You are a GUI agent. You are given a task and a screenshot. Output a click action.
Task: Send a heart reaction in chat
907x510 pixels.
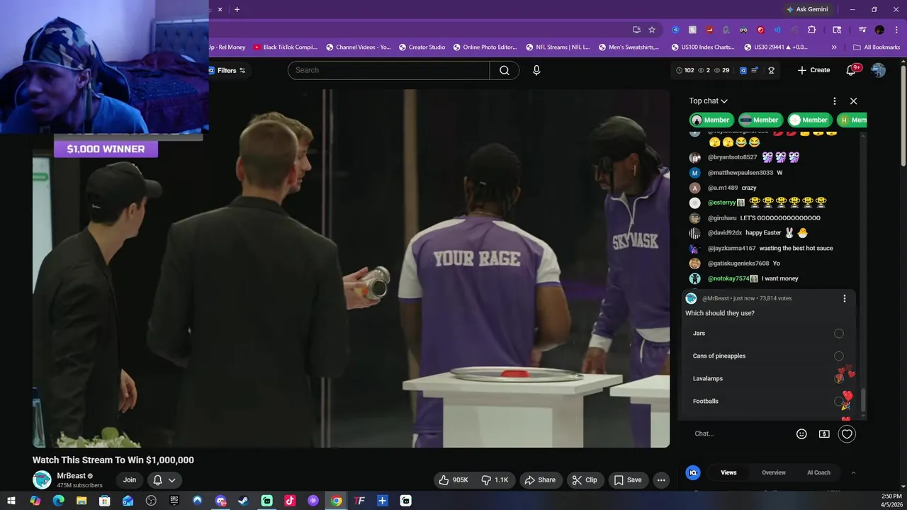(847, 433)
